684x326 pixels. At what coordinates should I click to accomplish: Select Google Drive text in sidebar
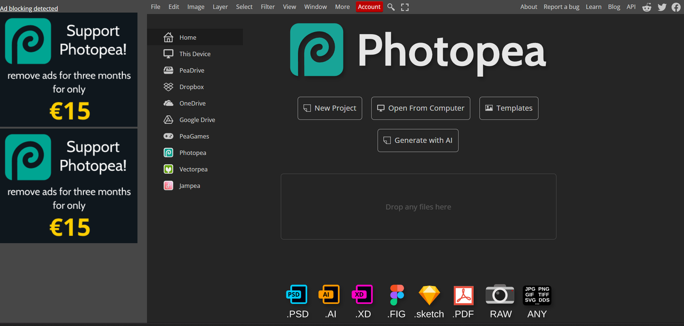click(x=197, y=120)
